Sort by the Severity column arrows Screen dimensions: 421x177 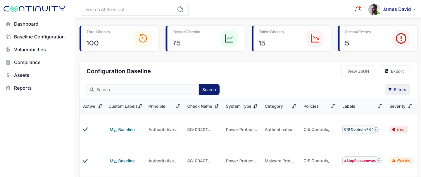(x=410, y=106)
